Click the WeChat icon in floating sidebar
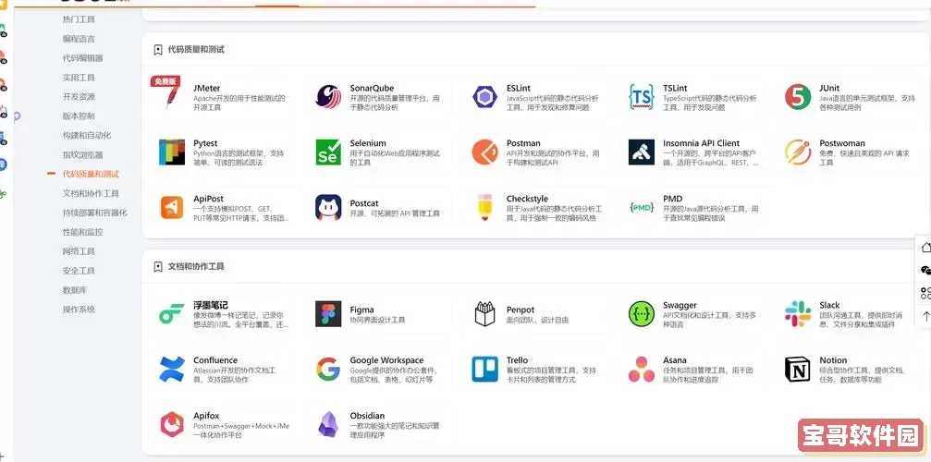This screenshot has width=931, height=462. tap(925, 271)
